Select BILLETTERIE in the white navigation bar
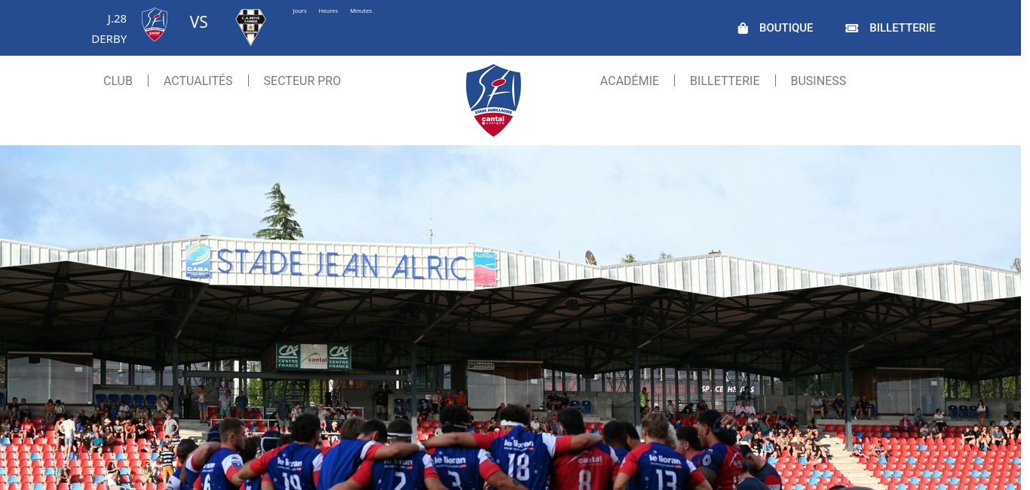 pyautogui.click(x=725, y=81)
